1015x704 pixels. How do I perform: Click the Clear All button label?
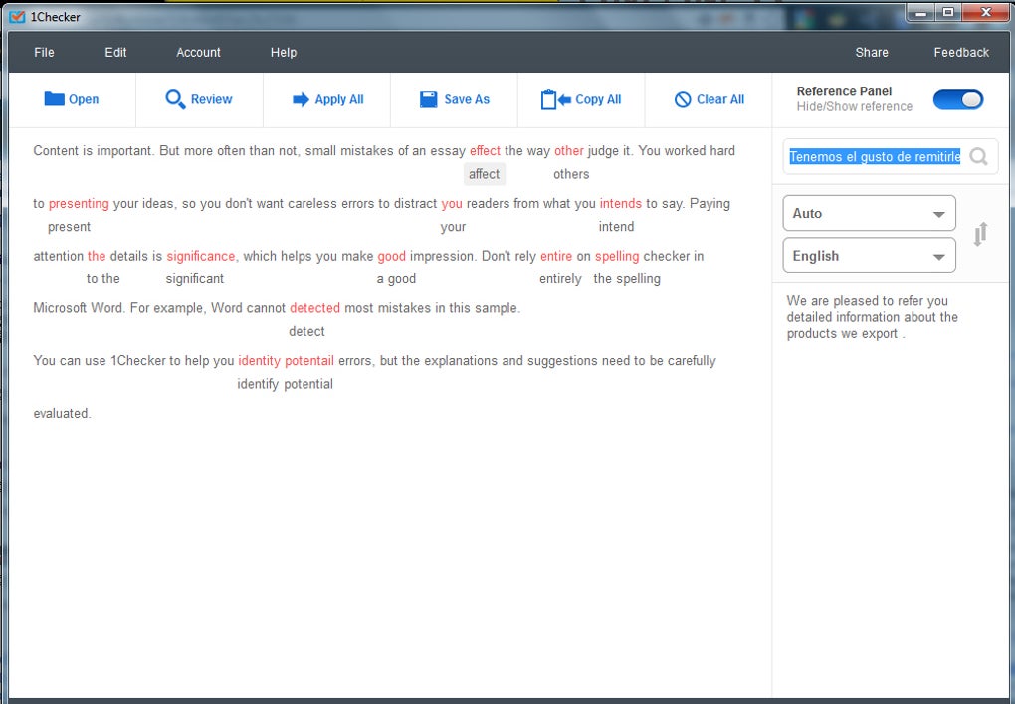(x=720, y=99)
